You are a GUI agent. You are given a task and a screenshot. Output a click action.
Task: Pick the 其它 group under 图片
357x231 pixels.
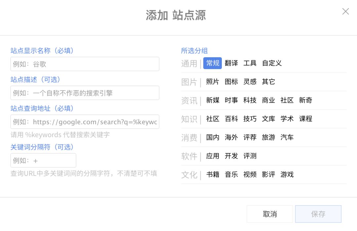click(268, 82)
